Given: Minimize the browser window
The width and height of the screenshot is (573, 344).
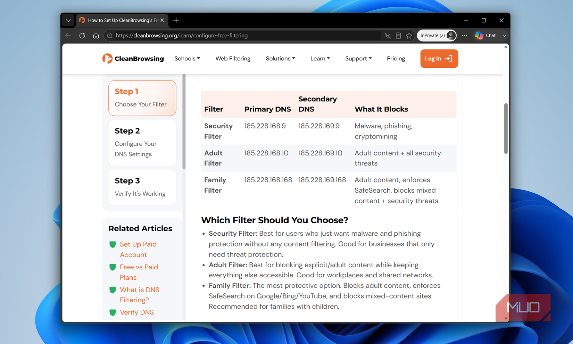Looking at the screenshot, I should coord(466,20).
